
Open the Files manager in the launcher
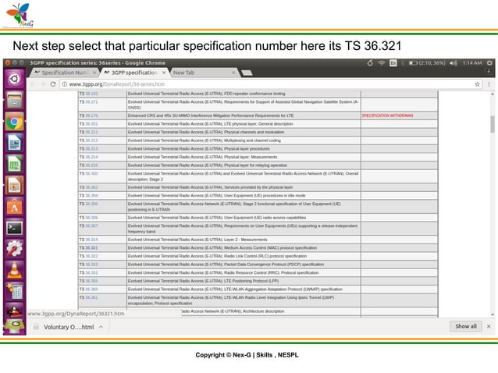point(14,100)
